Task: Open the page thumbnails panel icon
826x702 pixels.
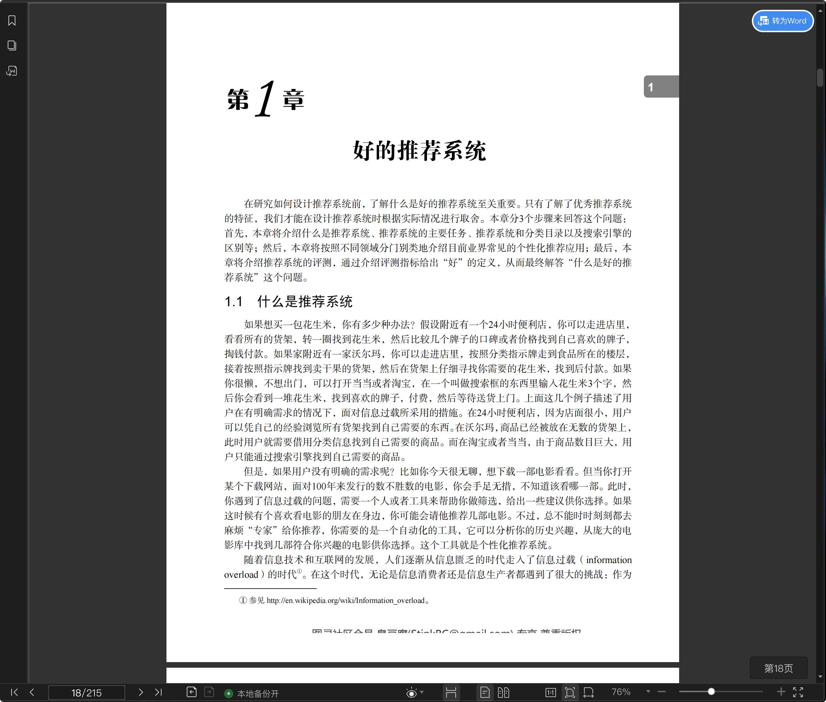Action: click(12, 45)
